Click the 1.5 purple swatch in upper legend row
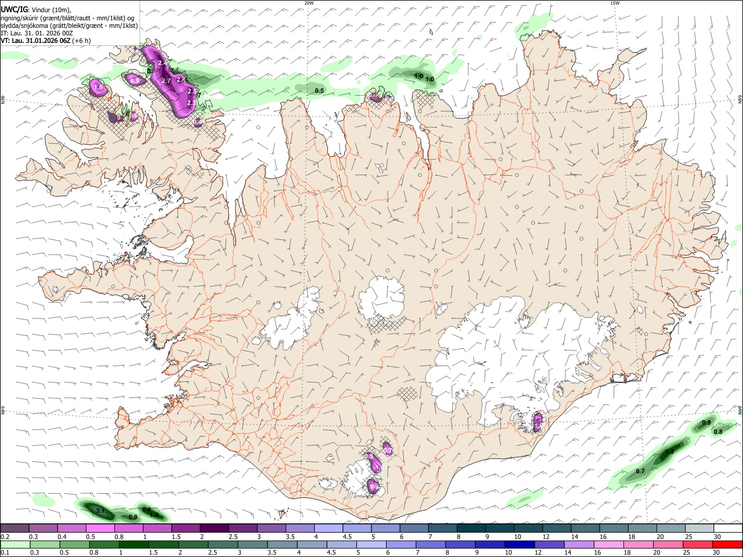 click(x=186, y=529)
